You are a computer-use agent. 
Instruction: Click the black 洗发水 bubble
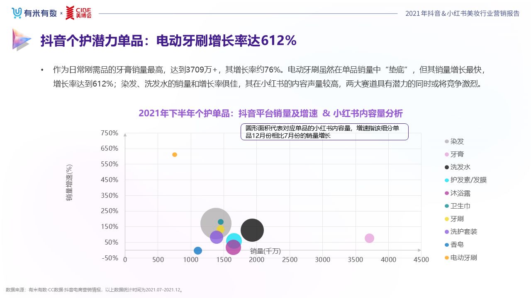coord(253,231)
